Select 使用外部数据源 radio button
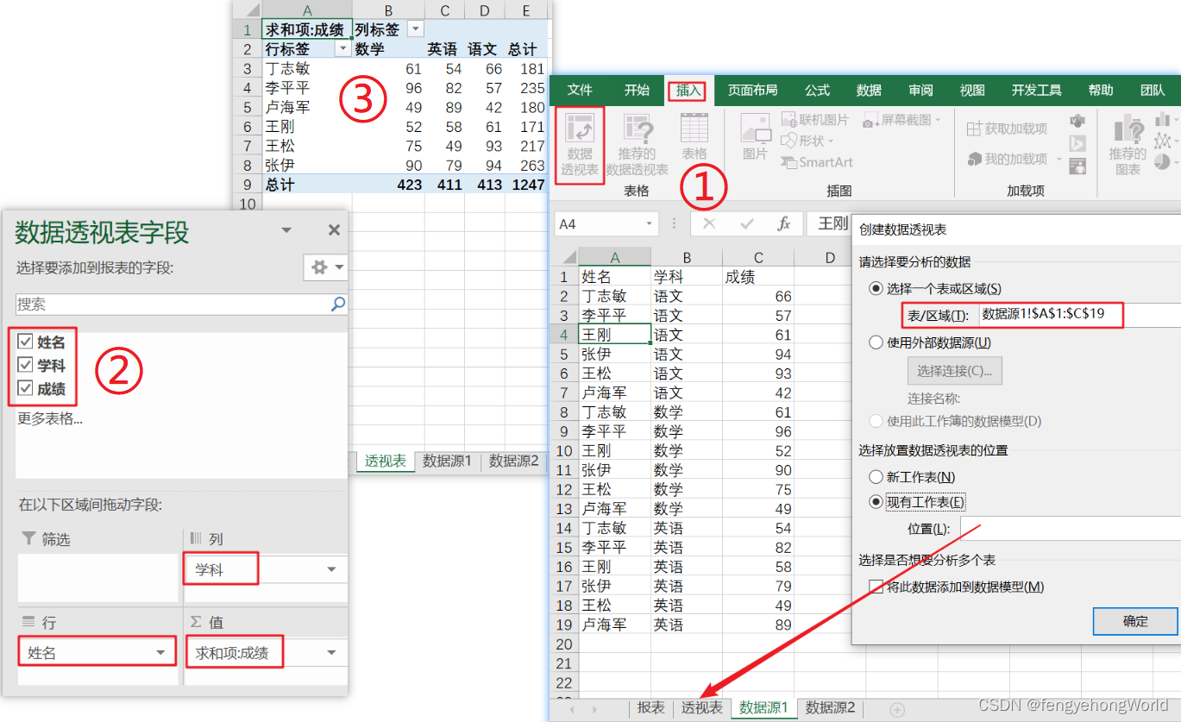 tap(876, 342)
